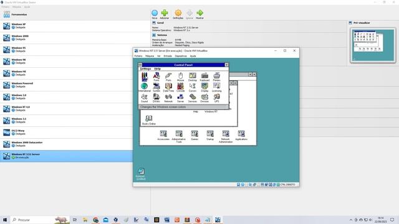The image size is (399, 224).
Task: Select the Windows NT 3.51 Server machine
Action: (x=66, y=156)
